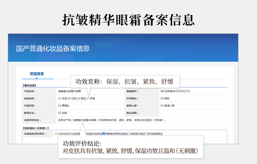
Task: Click the 国产普通化妆品备案信息 header title
Action: 53,49
